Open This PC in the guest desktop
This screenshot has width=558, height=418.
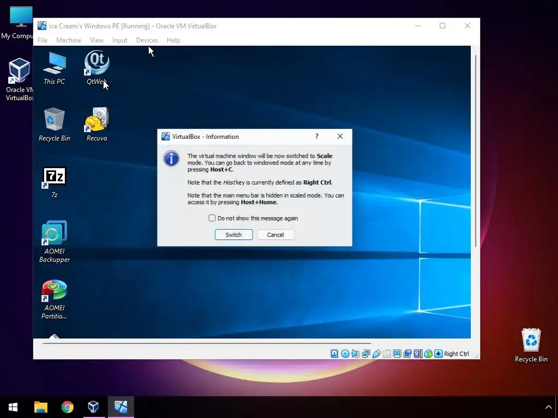(54, 68)
